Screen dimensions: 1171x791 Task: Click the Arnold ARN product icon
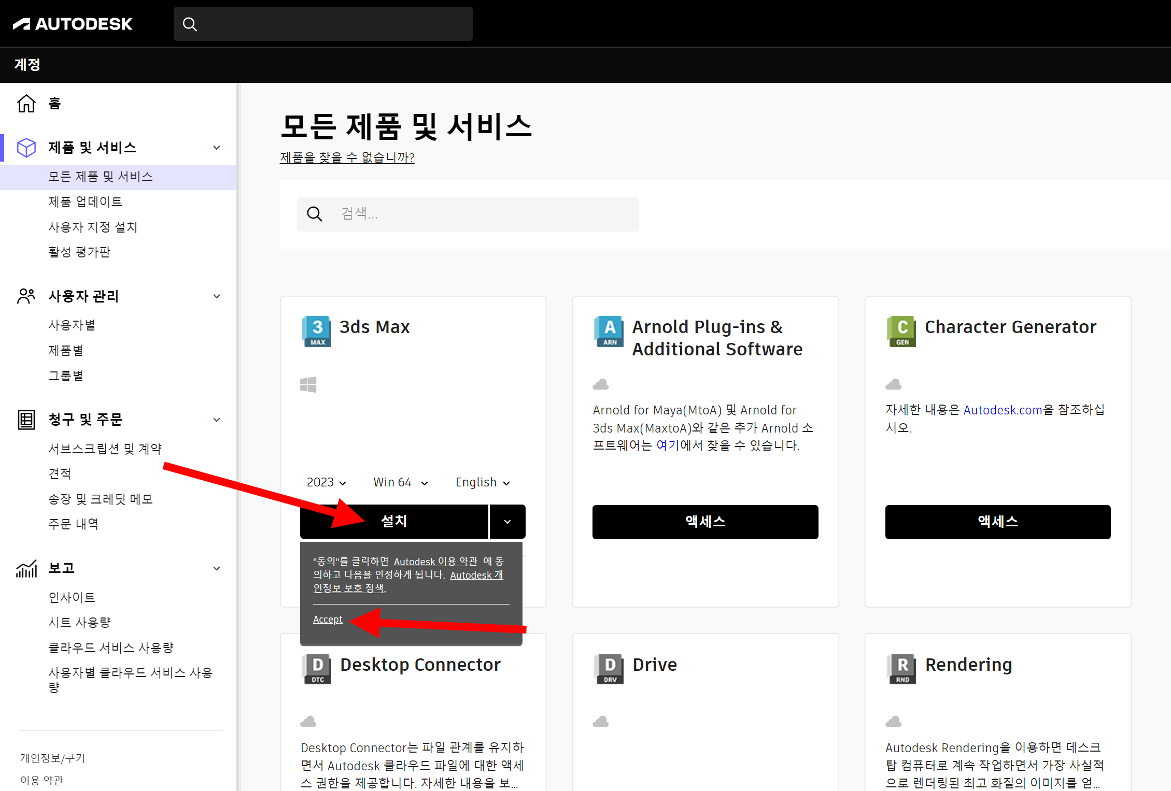coord(609,331)
